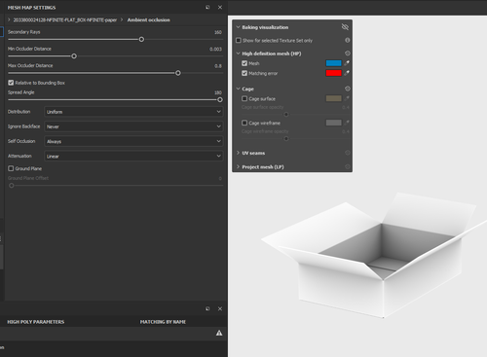Undock the Mesh Map Settings panel

pyautogui.click(x=207, y=7)
